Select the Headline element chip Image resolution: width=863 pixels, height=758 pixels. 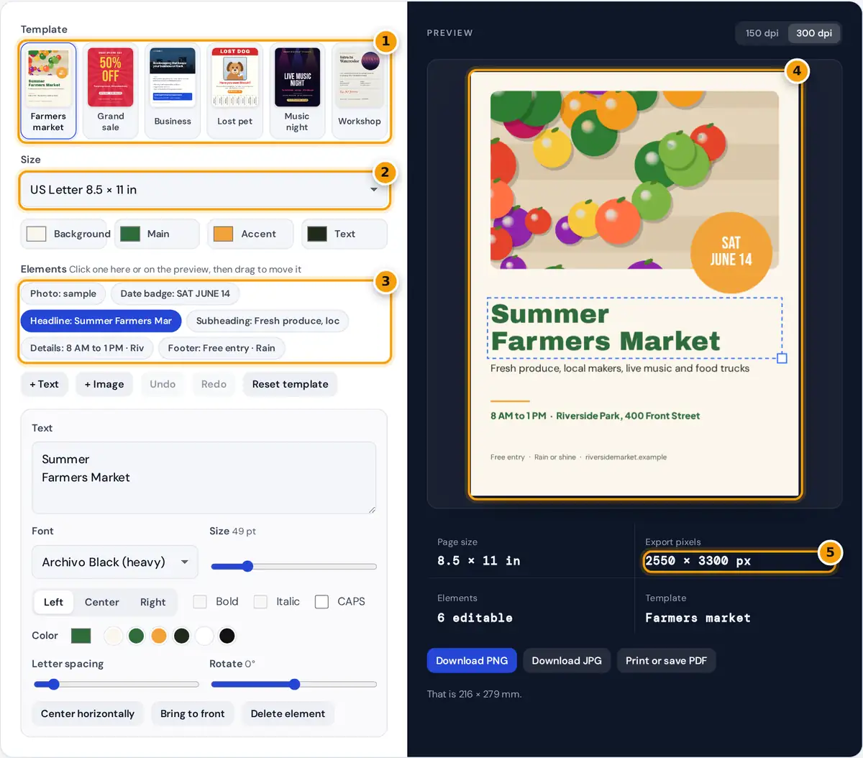click(x=101, y=321)
